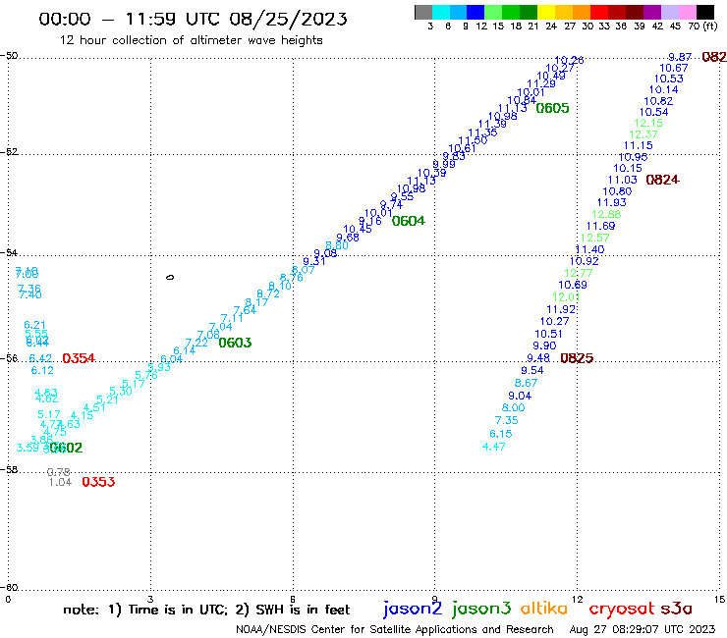Image resolution: width=727 pixels, height=638 pixels.
Task: Click the pink swatch in the color scale
Action: pyautogui.click(x=687, y=12)
